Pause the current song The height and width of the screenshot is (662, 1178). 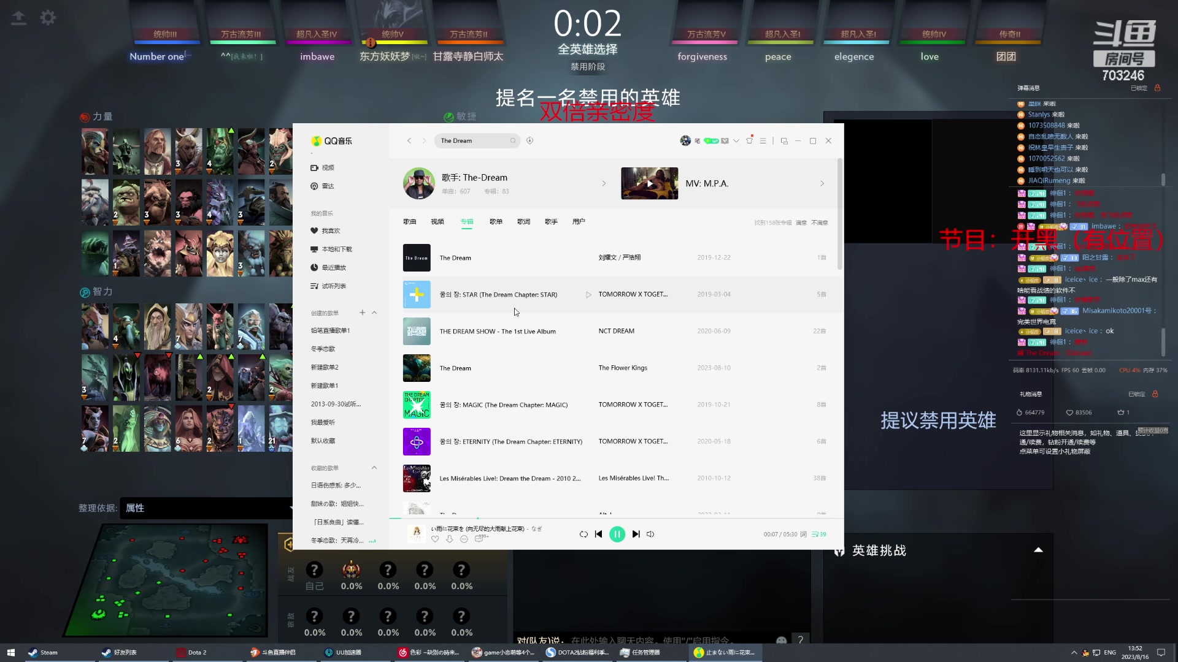point(617,534)
